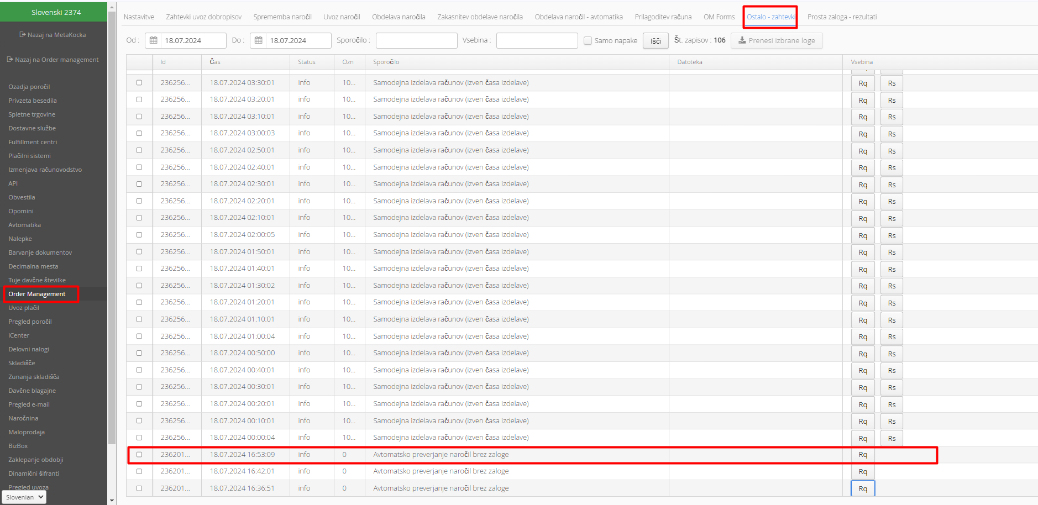Image resolution: width=1038 pixels, height=505 pixels.
Task: Select Order Management in sidebar
Action: tap(37, 294)
